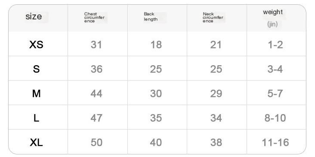Click the XS back length 18
The width and height of the screenshot is (315, 157).
click(x=156, y=45)
